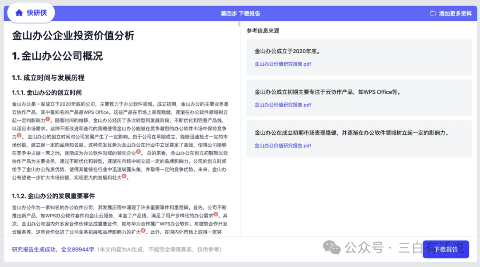Click the 下载报告 button

pos(446,249)
